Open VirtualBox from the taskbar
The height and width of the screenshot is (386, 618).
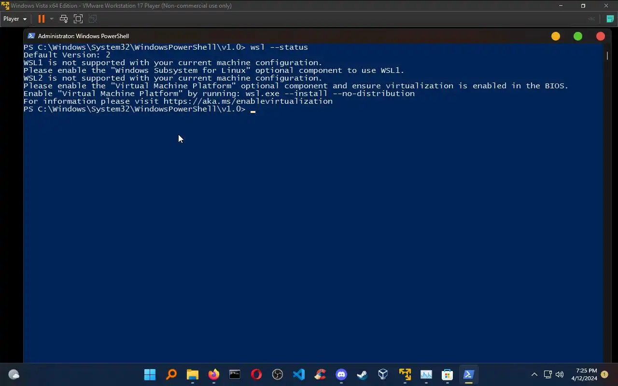(x=383, y=374)
